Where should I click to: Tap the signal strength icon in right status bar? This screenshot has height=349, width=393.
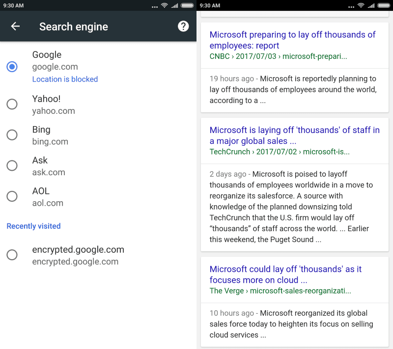(371, 5)
